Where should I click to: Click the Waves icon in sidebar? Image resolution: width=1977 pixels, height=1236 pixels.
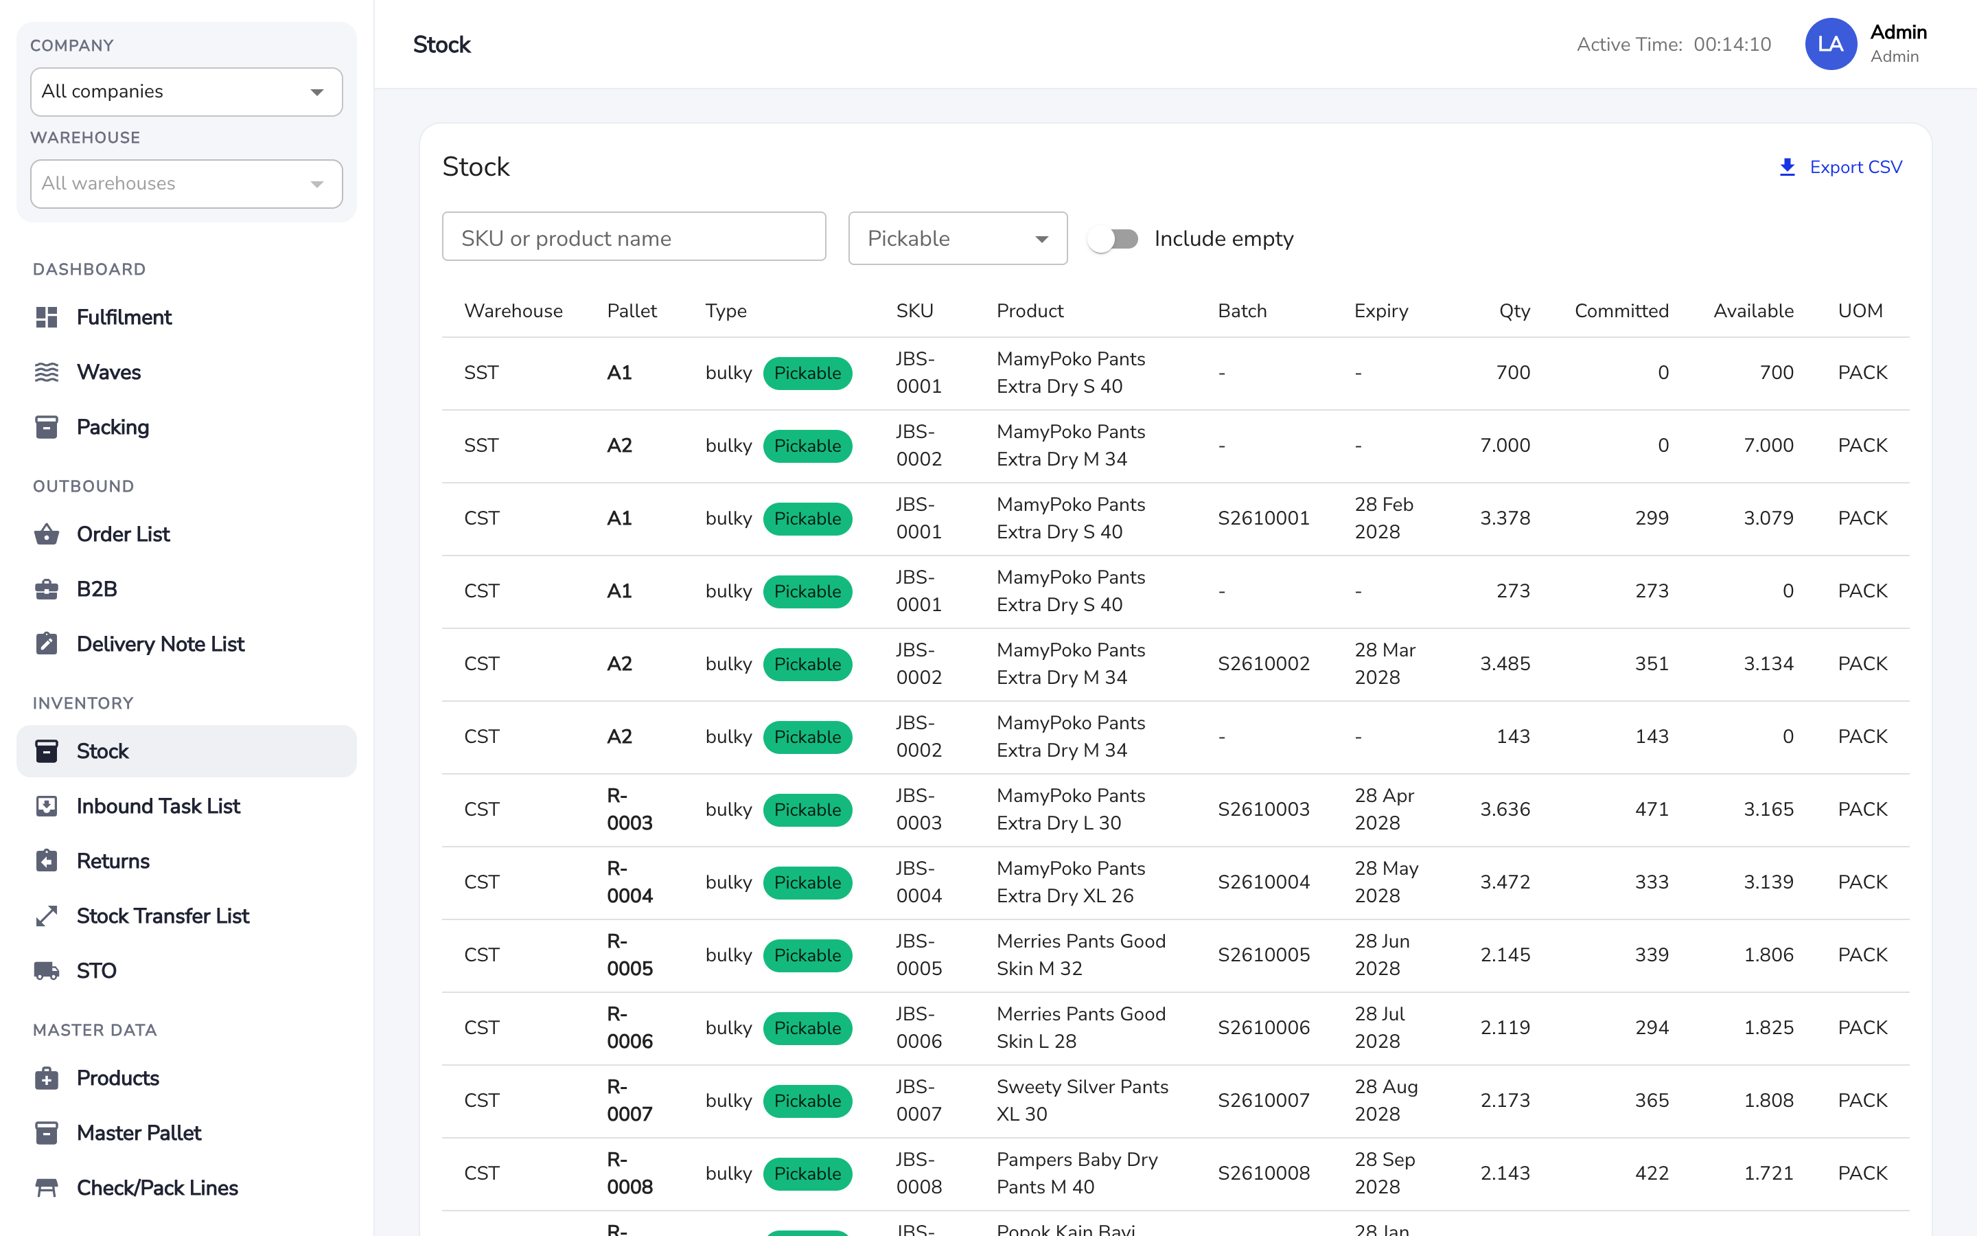click(47, 372)
